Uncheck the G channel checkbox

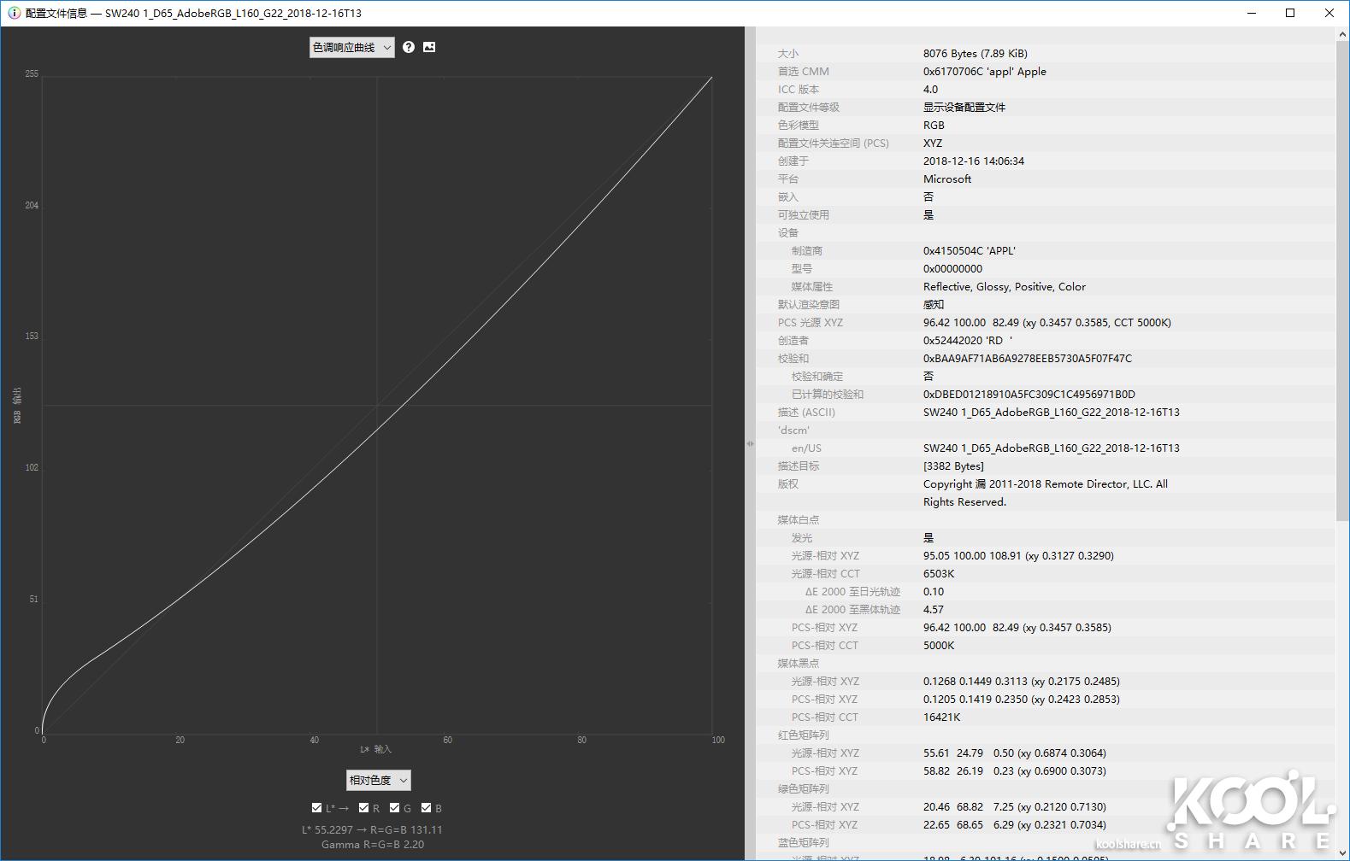(x=395, y=808)
